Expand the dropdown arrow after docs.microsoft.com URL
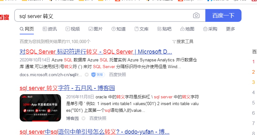257x135 pixels. (87, 75)
